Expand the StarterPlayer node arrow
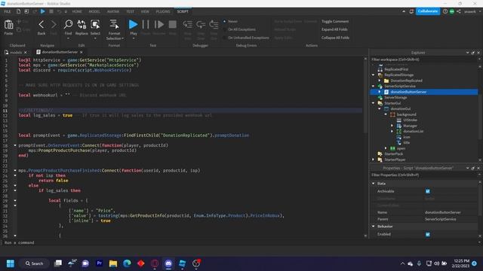 374,160
